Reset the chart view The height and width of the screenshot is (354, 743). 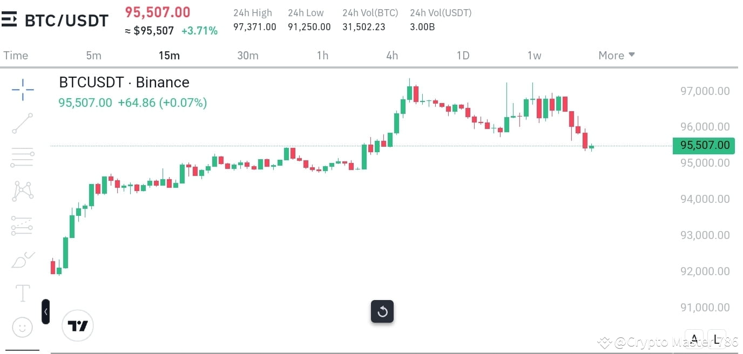click(x=382, y=311)
